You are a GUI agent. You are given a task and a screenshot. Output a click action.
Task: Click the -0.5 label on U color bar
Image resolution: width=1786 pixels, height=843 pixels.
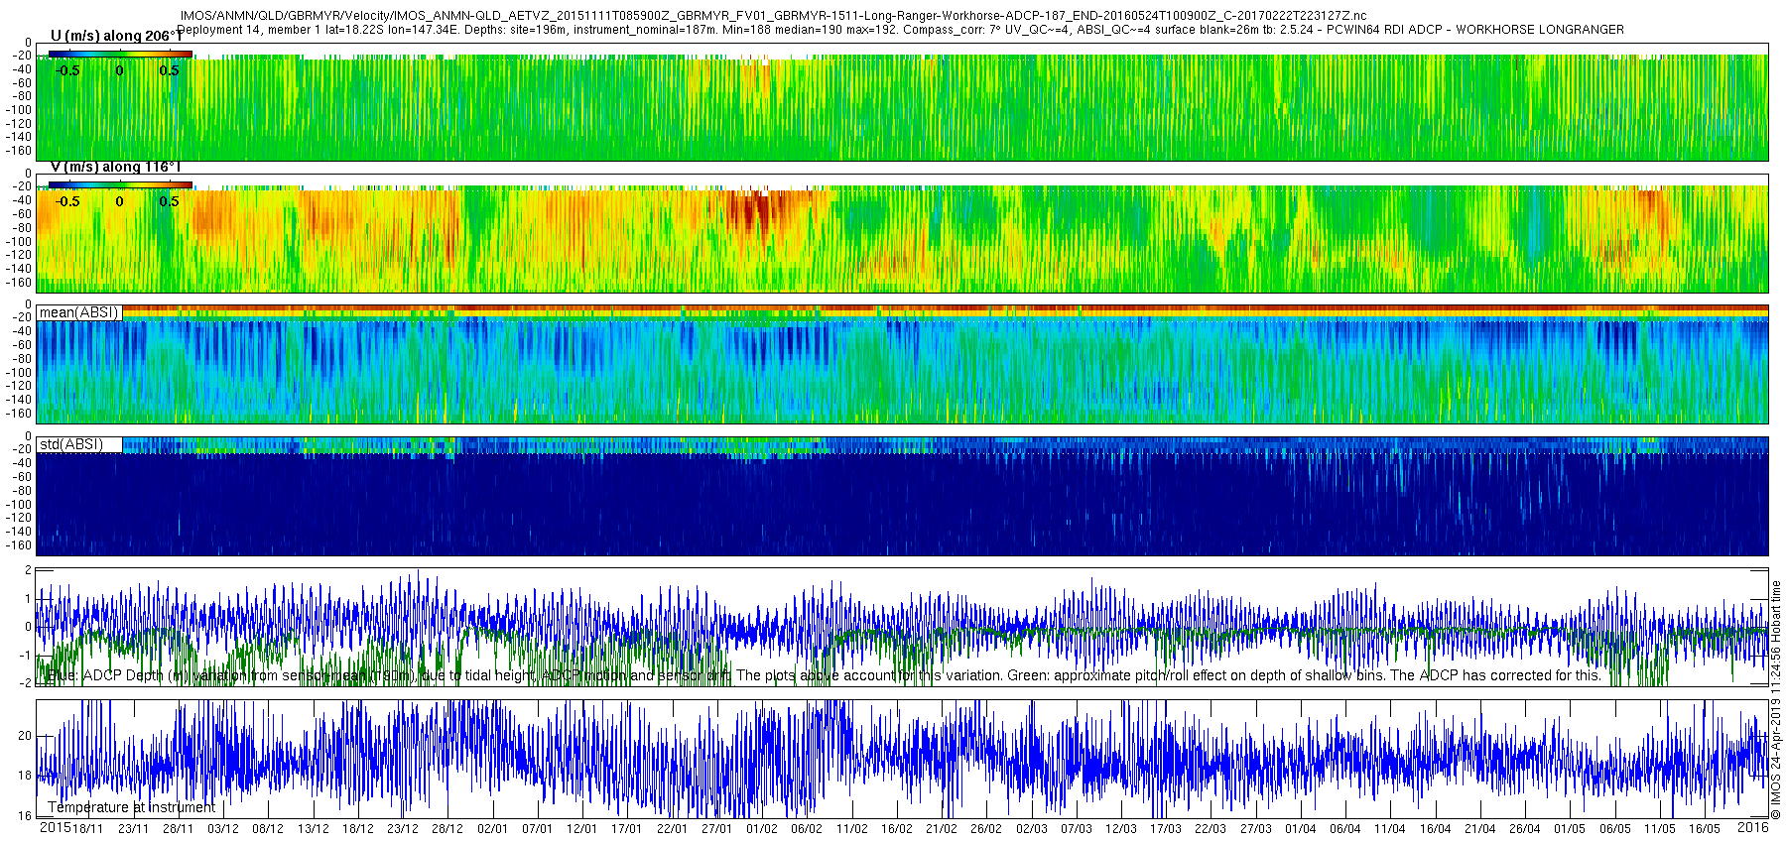point(67,70)
